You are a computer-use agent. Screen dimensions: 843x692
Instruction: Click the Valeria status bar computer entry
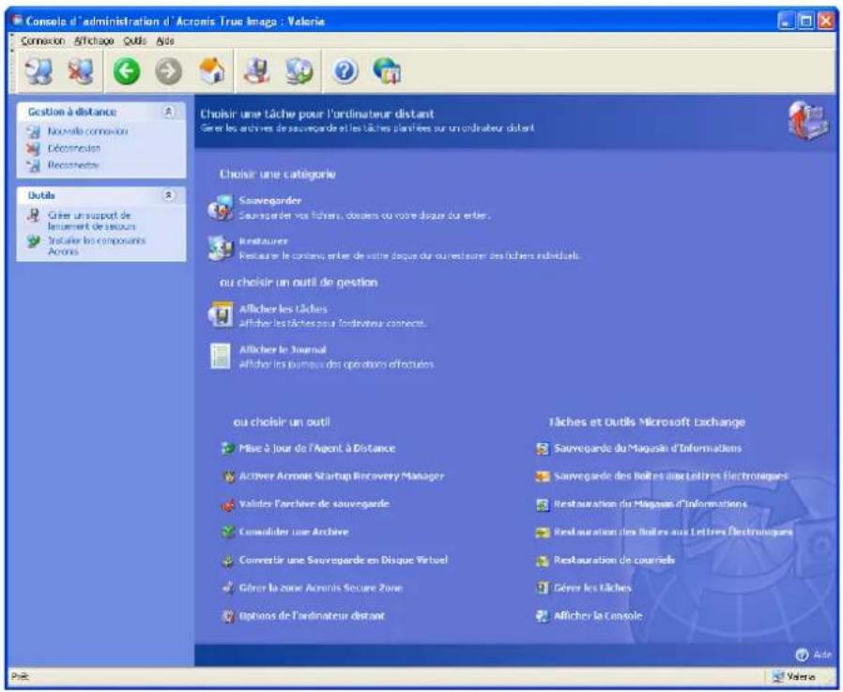[x=794, y=677]
